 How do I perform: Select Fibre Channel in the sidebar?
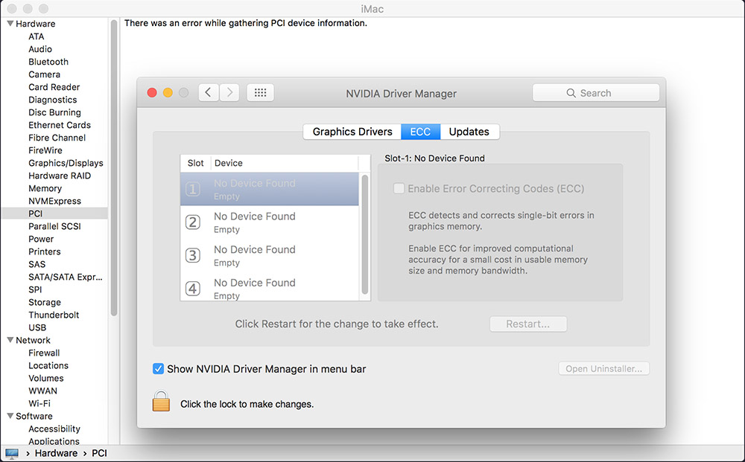pyautogui.click(x=57, y=138)
